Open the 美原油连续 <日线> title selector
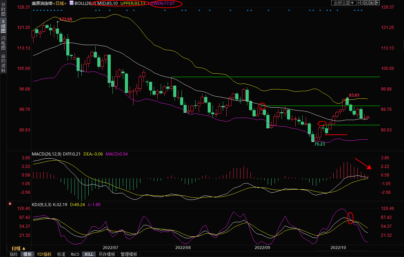 49,3
